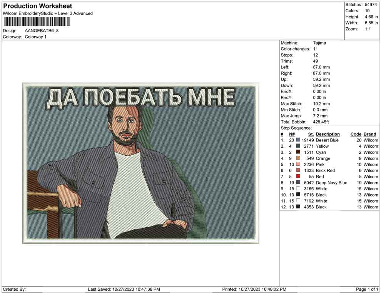
Task: Click the Deep Navy Blue swatch
Action: pyautogui.click(x=298, y=183)
